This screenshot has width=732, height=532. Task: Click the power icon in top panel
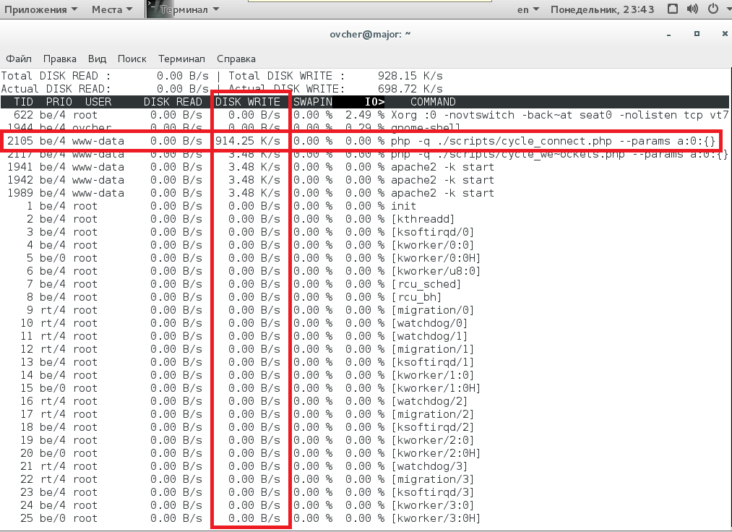(713, 9)
